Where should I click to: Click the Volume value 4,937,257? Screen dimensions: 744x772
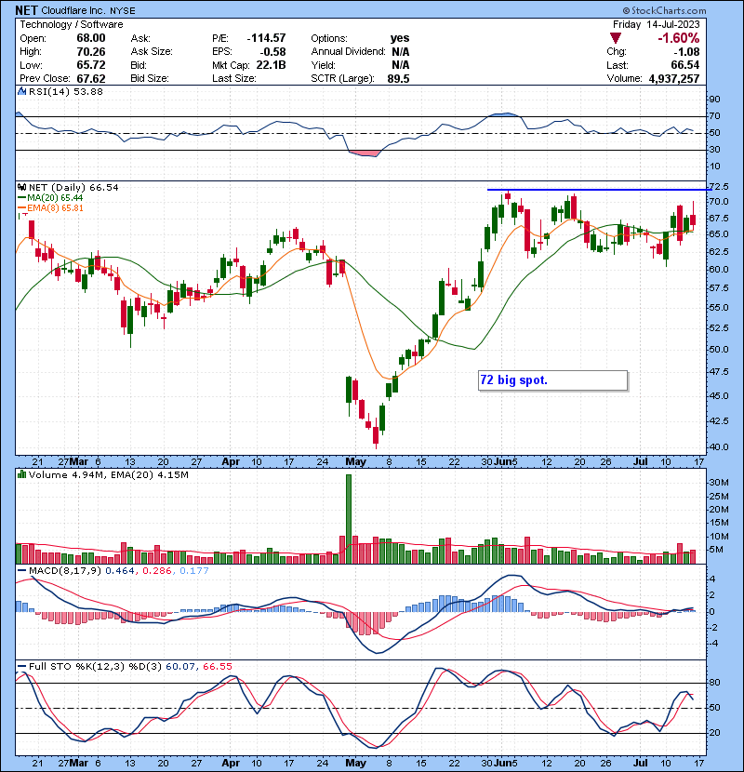pyautogui.click(x=674, y=79)
